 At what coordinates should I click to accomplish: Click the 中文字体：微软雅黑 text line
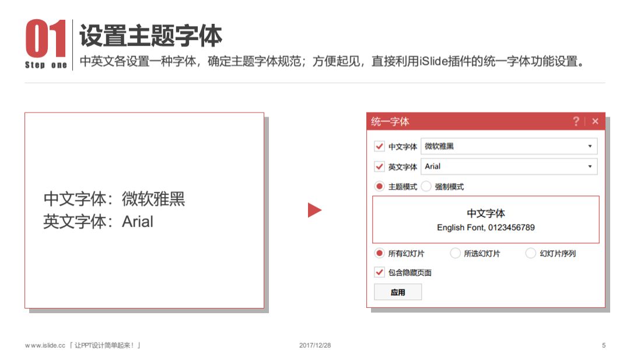[114, 198]
